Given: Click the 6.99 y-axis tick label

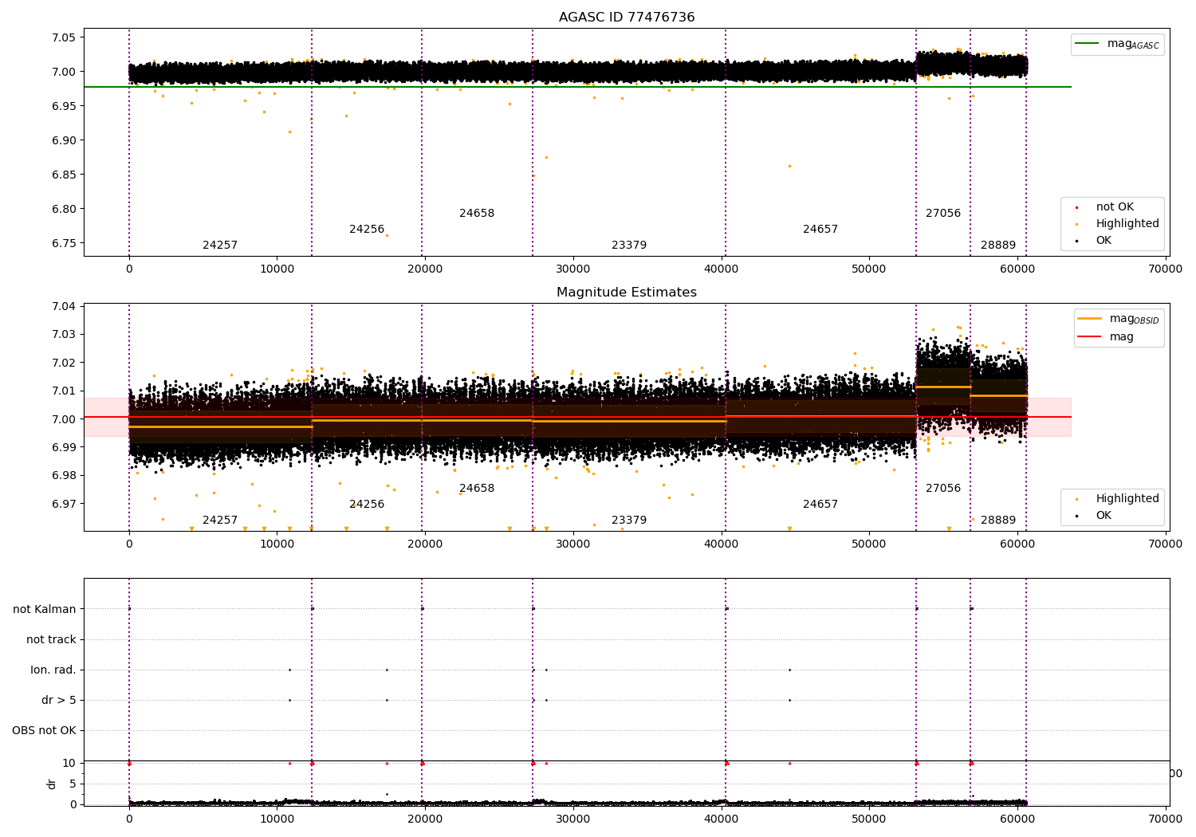Looking at the screenshot, I should pos(64,447).
